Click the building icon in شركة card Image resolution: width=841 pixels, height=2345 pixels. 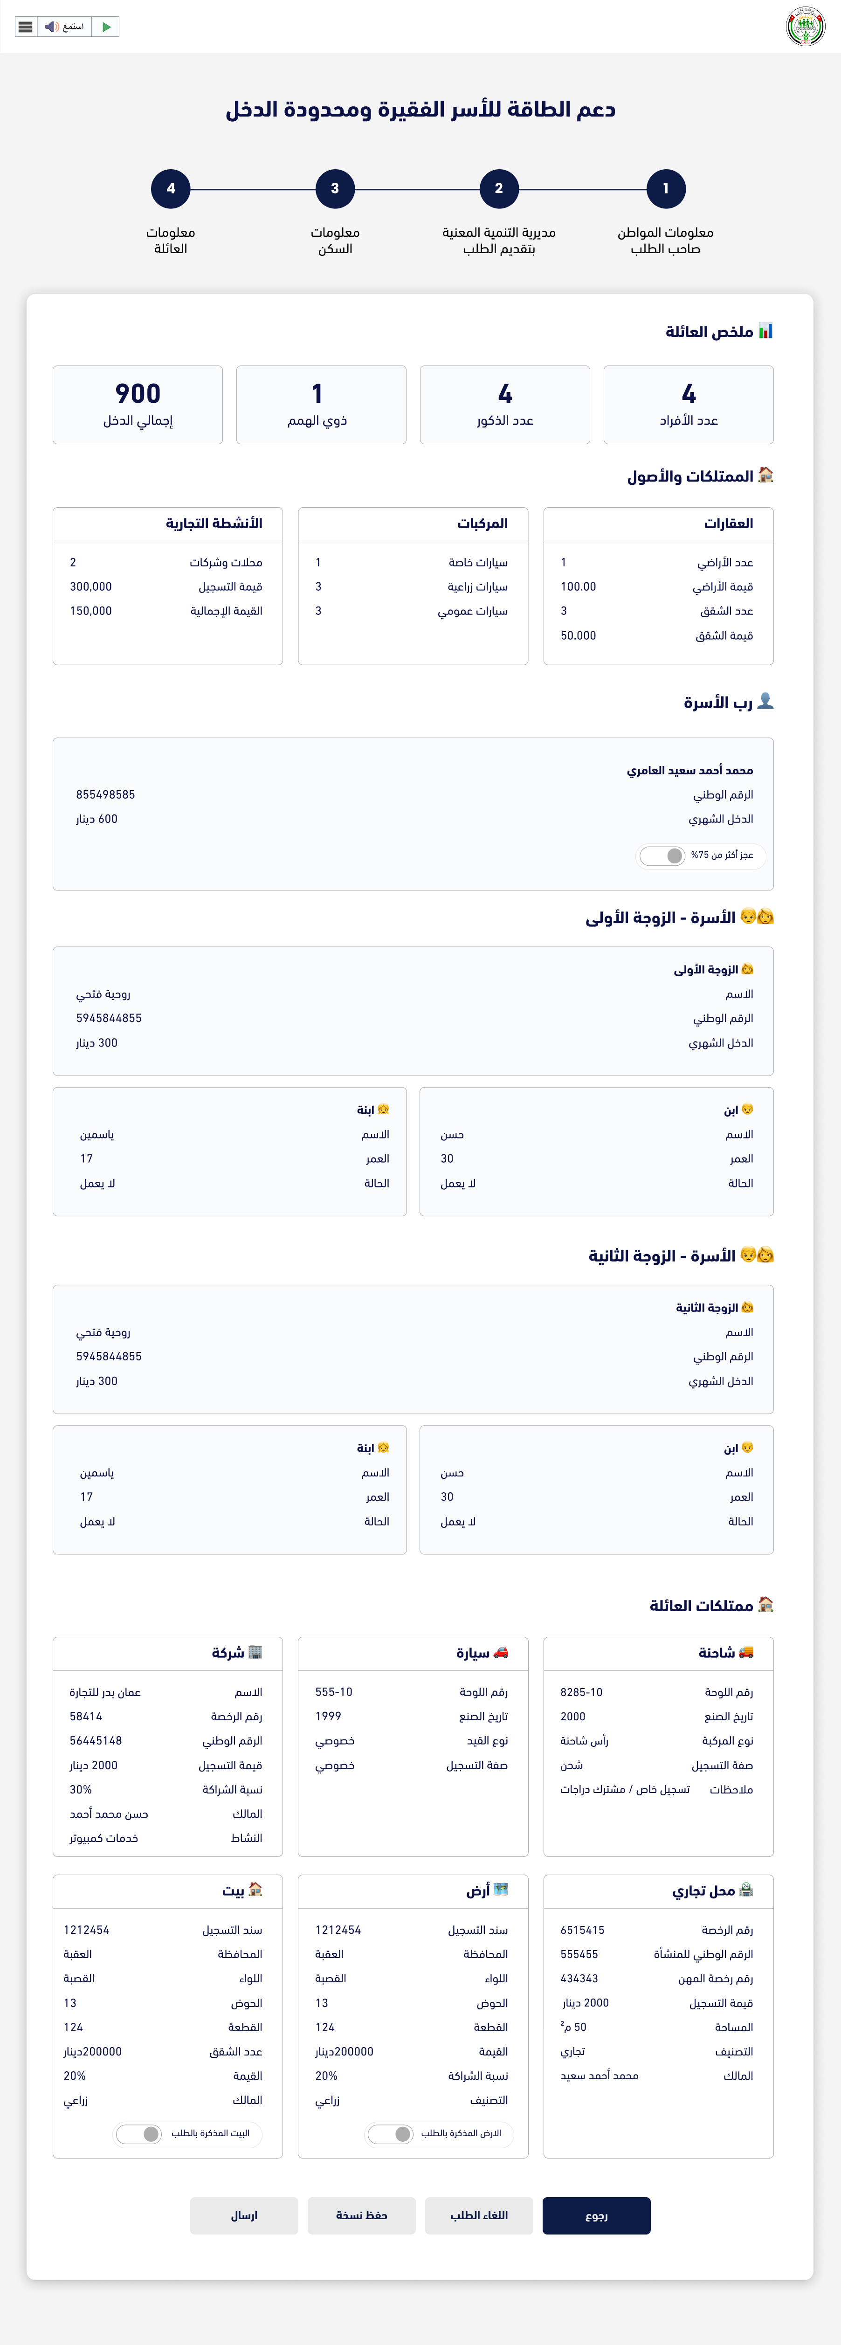tap(256, 1652)
